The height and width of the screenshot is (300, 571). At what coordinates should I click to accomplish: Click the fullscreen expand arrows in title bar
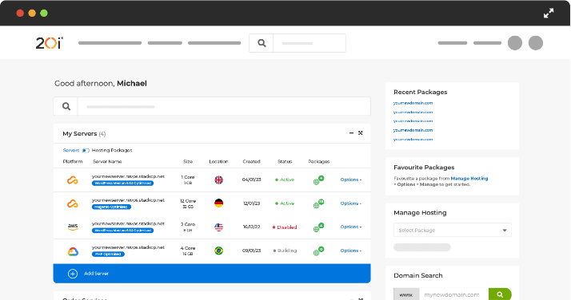click(x=549, y=13)
